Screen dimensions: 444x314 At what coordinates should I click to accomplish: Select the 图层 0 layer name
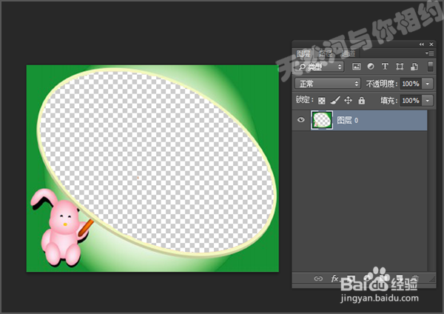click(348, 121)
